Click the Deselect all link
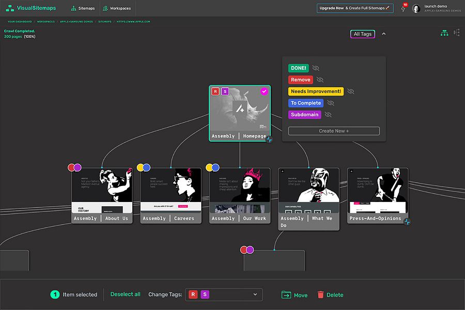Screen dimensions: 465x310 pyautogui.click(x=125, y=294)
